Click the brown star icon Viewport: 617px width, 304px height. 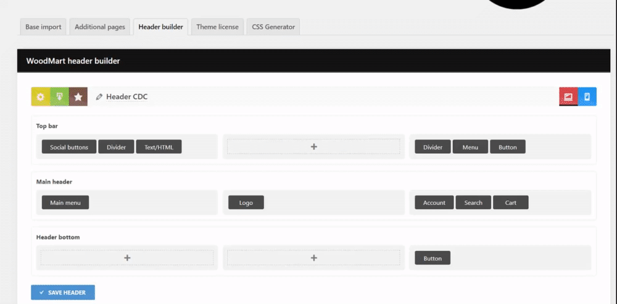(x=78, y=96)
